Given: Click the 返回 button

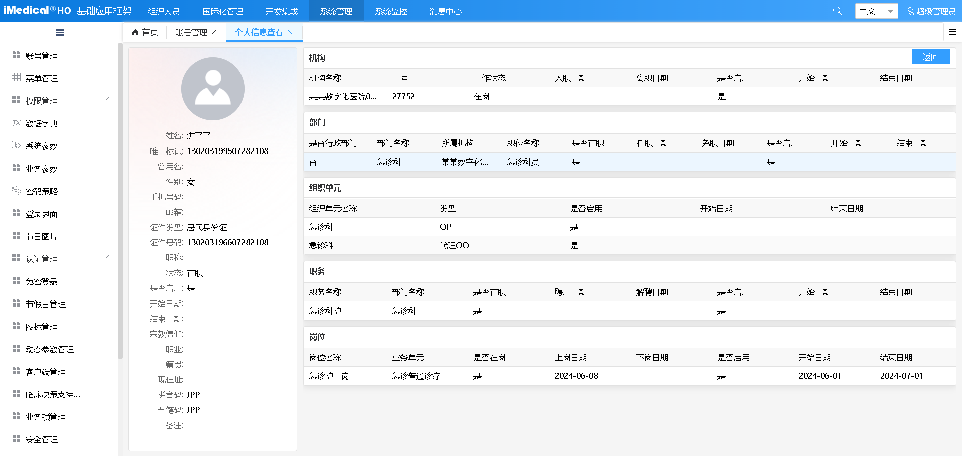Looking at the screenshot, I should [930, 56].
